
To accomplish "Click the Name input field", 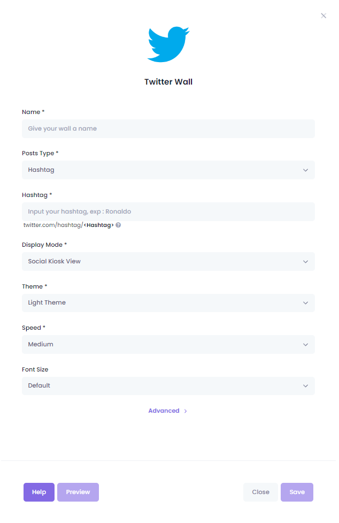I will click(168, 129).
